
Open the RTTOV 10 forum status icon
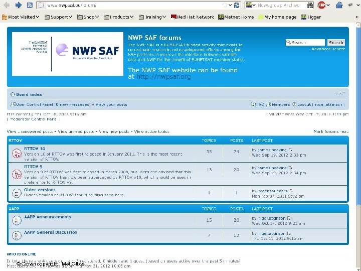coord(17,154)
